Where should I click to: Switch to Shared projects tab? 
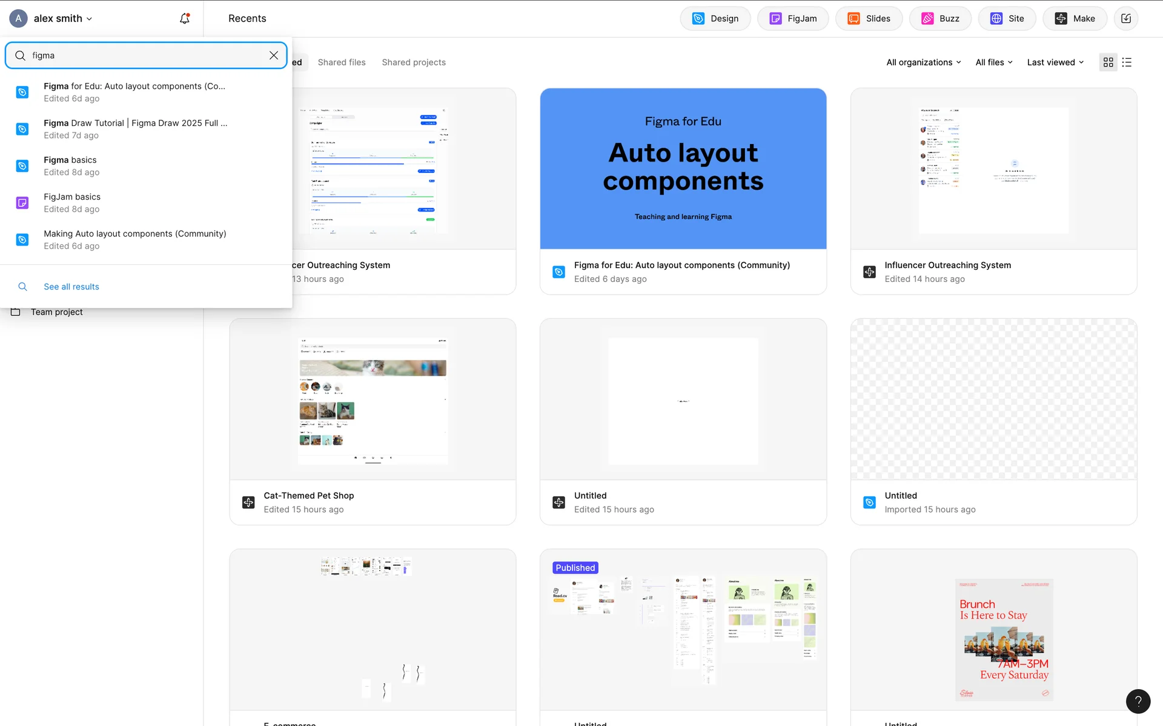[414, 62]
